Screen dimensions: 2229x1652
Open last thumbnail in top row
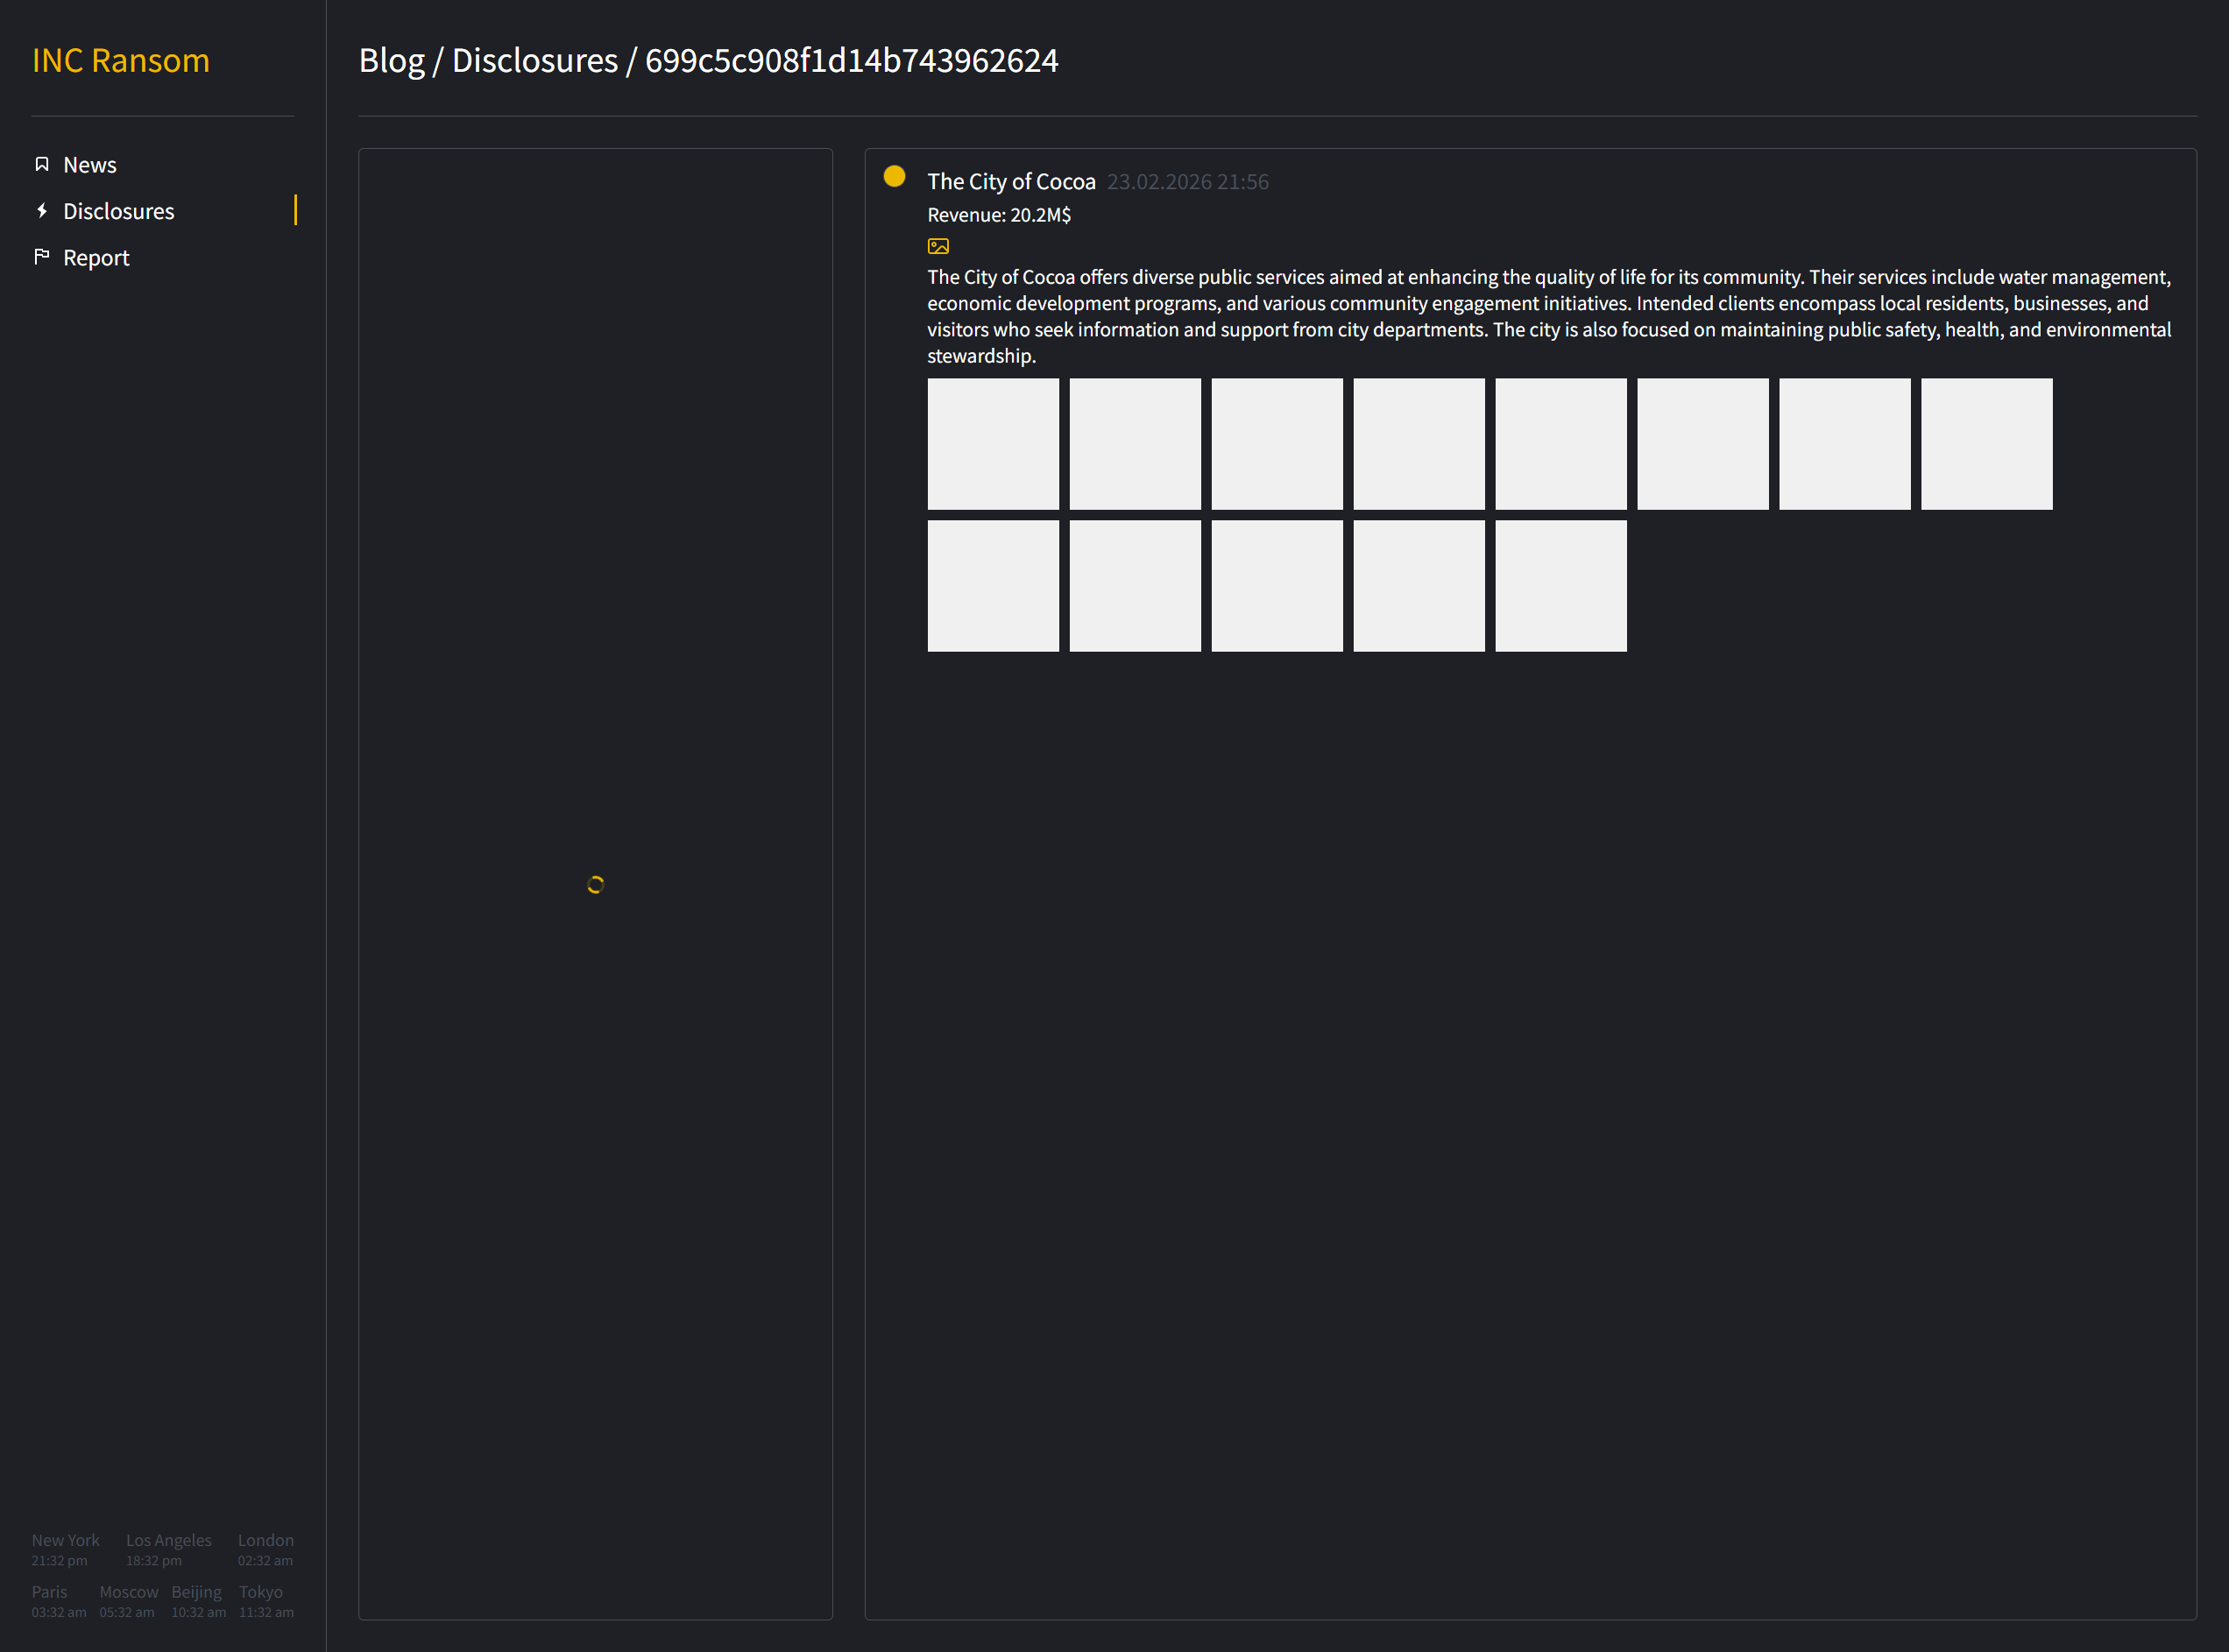[1986, 444]
